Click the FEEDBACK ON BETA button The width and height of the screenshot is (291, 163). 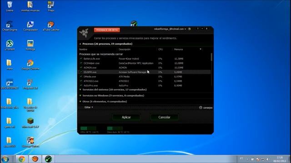pos(107,30)
